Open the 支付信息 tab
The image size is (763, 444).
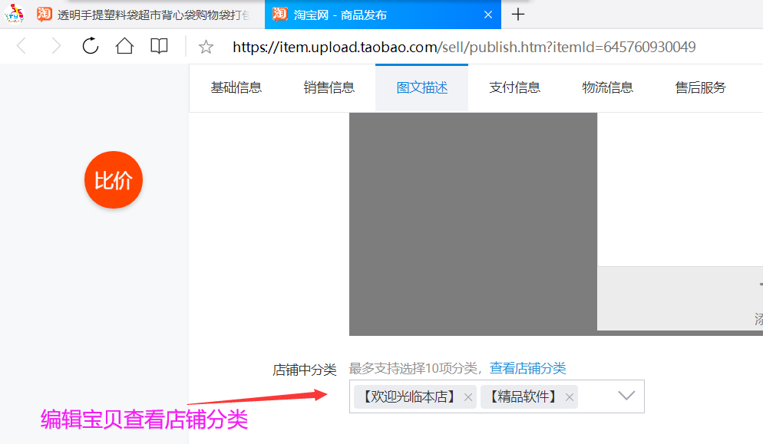pos(514,87)
